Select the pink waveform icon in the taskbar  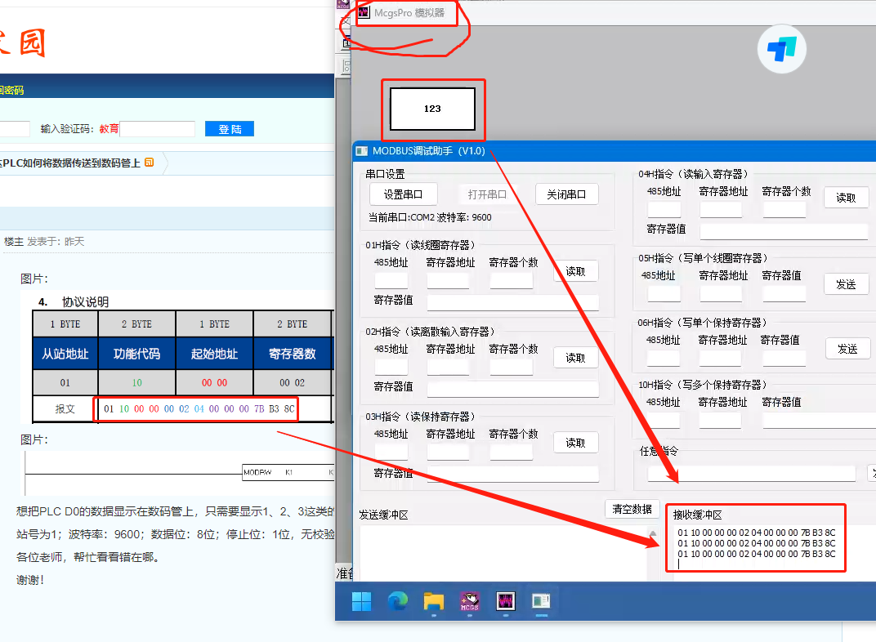(x=504, y=602)
